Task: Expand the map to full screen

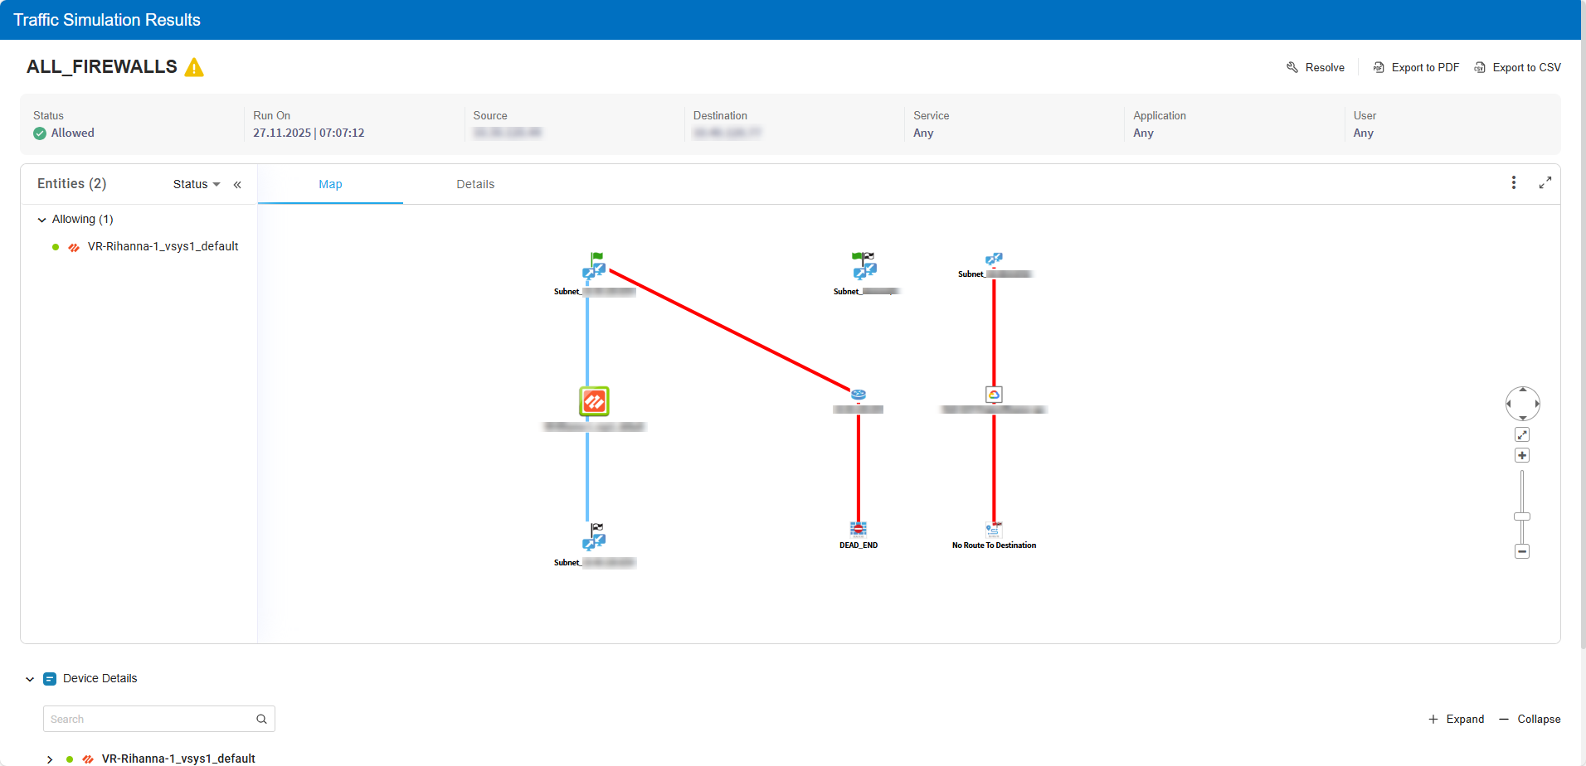Action: point(1545,182)
